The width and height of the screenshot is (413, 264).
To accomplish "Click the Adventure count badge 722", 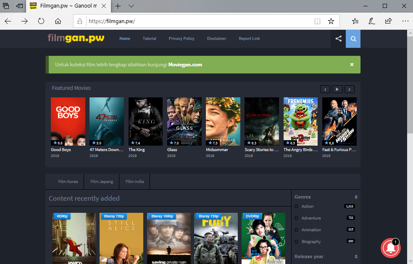I will pyautogui.click(x=351, y=218).
